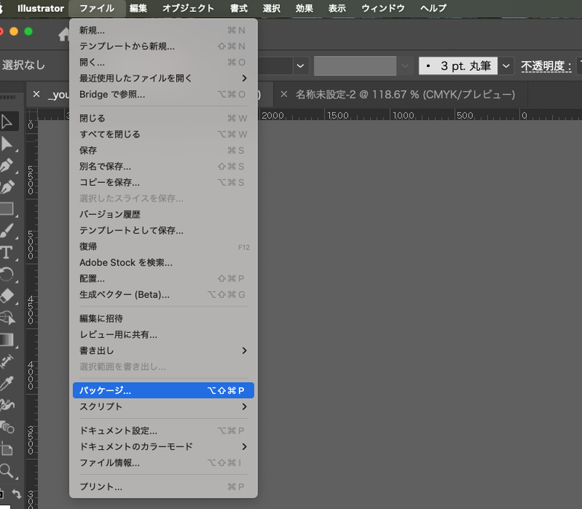Choose コピーを保存...
582x509 pixels.
(x=163, y=183)
